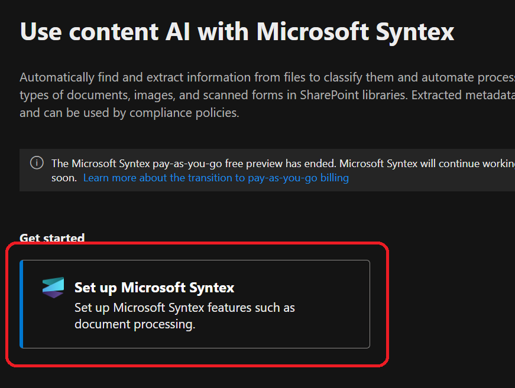Click the Microsoft Syntex logo icon
This screenshot has width=515, height=388.
click(53, 288)
